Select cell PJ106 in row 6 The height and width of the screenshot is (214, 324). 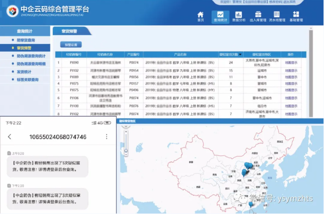pyautogui.click(x=74, y=98)
